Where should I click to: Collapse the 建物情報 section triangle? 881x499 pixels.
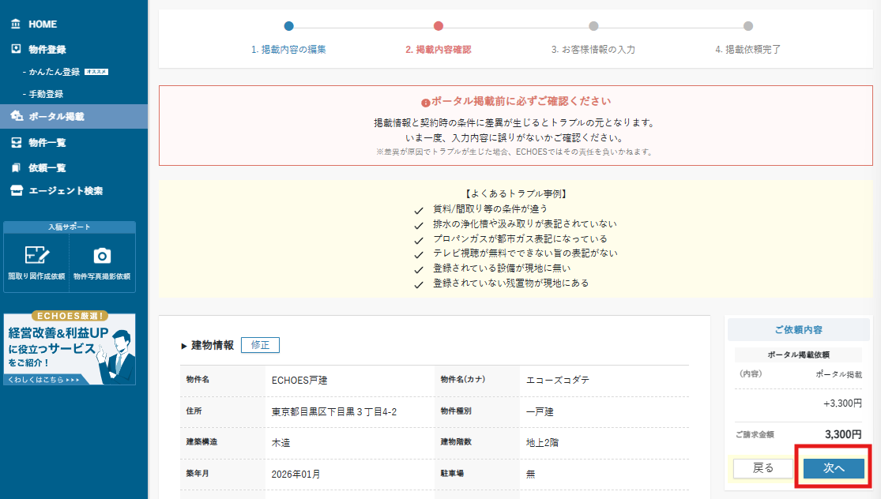pos(184,346)
